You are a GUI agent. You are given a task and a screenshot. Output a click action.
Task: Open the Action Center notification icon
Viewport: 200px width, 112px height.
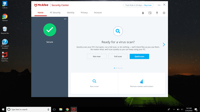[x=196, y=109]
